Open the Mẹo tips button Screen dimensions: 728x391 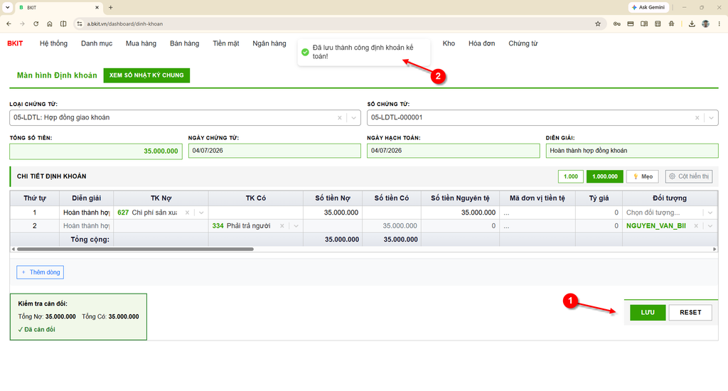tap(643, 176)
